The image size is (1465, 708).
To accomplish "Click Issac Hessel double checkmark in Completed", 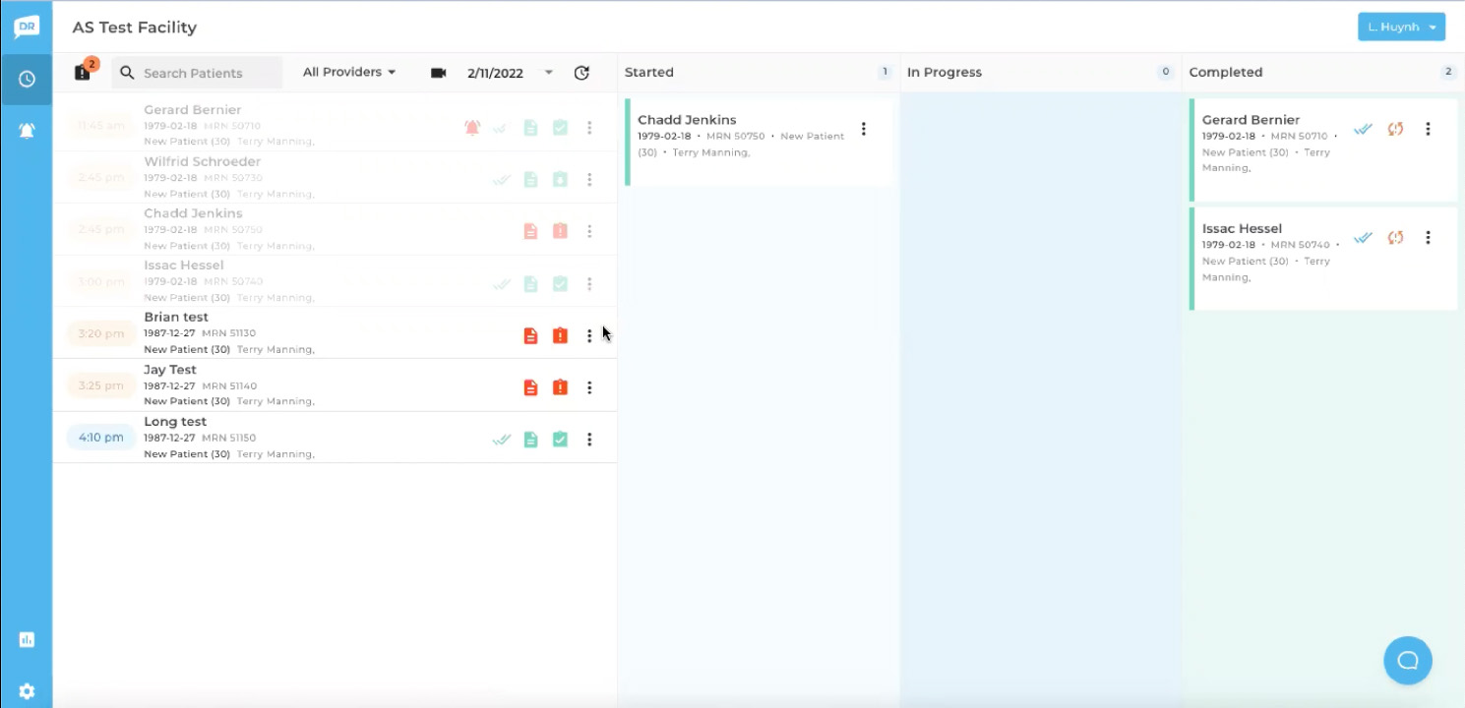I will tap(1363, 238).
